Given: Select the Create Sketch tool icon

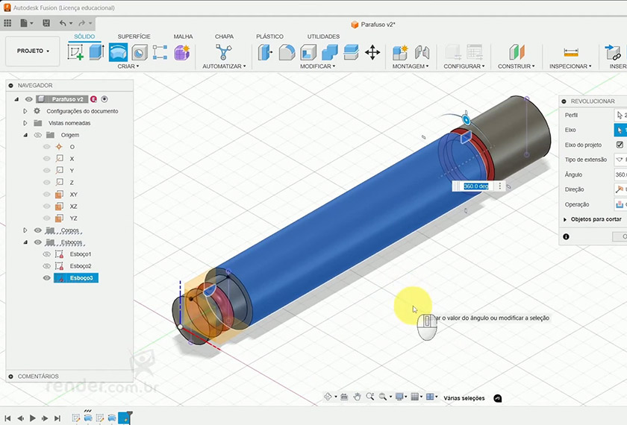Looking at the screenshot, I should coord(75,52).
